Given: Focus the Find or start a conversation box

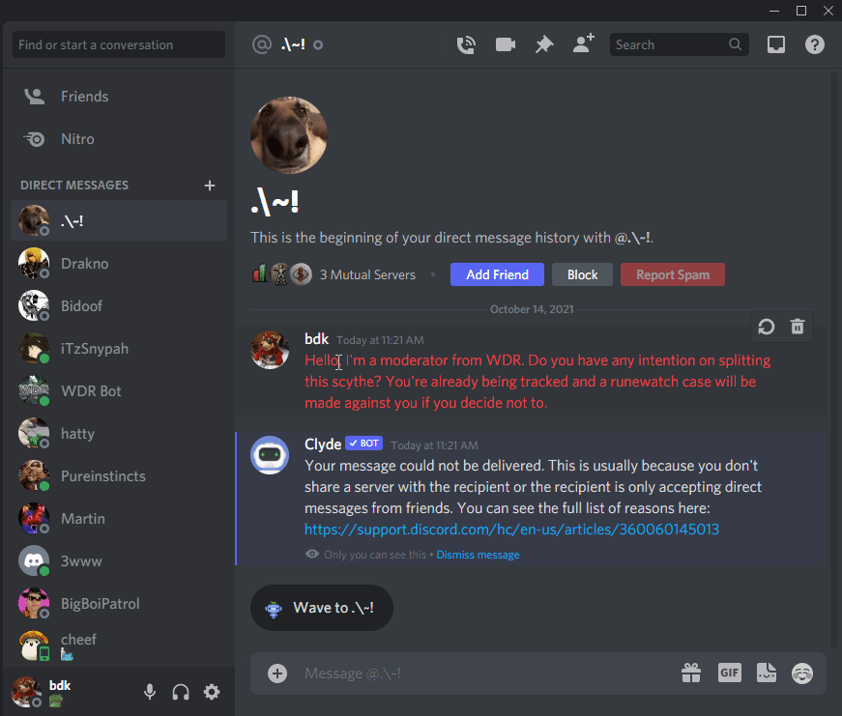Looking at the screenshot, I should [x=119, y=44].
